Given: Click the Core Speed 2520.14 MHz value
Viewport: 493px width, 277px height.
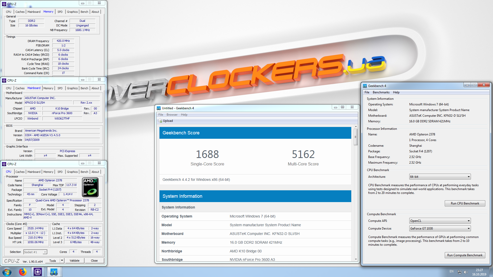Looking at the screenshot, I should pos(35,228).
